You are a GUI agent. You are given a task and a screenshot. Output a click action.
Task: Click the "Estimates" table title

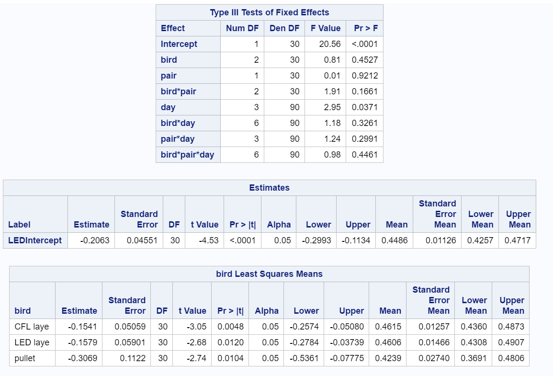(269, 188)
